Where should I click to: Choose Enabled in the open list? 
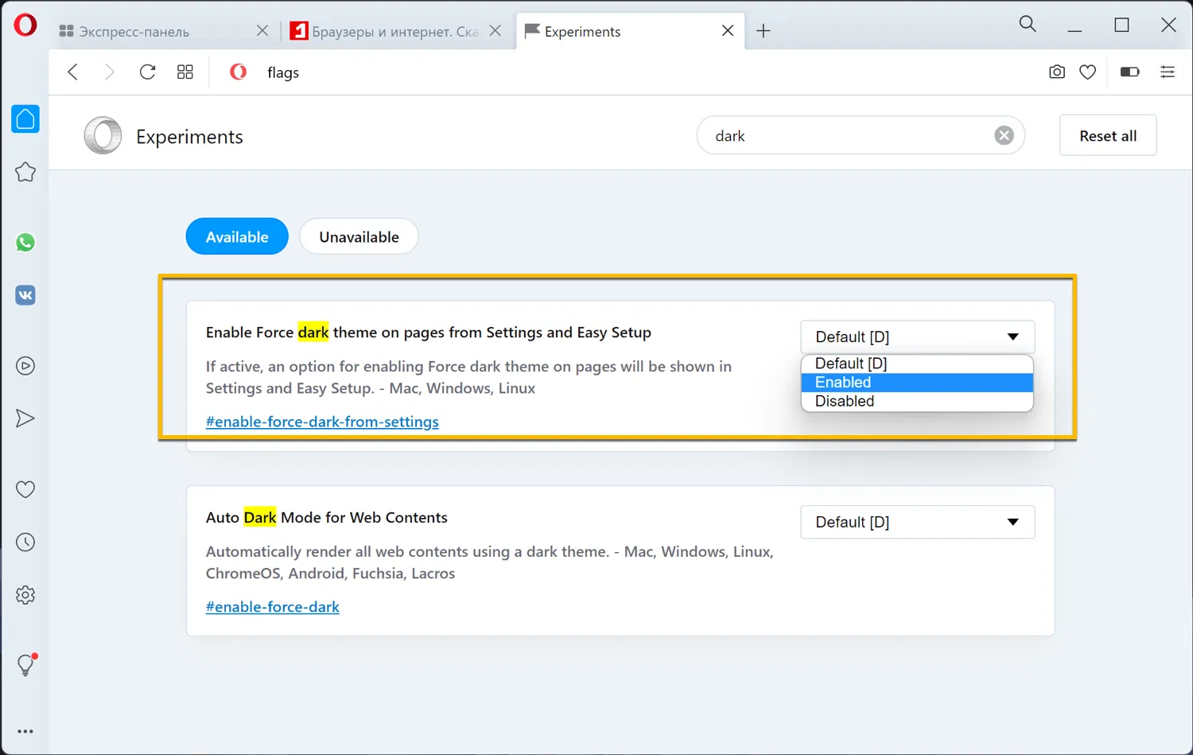[x=917, y=383]
